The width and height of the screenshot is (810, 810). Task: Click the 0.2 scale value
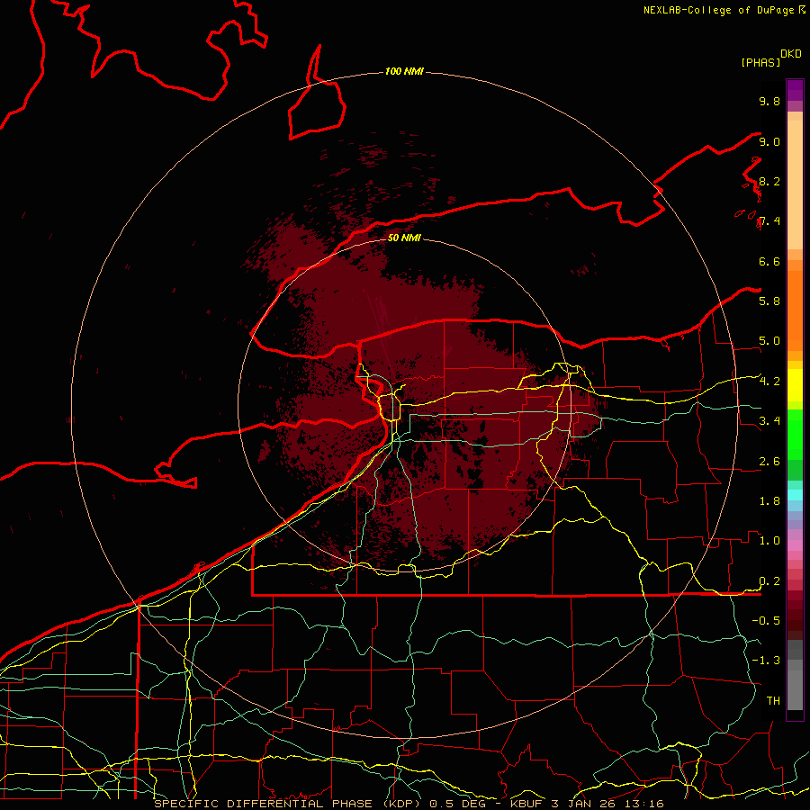[x=769, y=581]
